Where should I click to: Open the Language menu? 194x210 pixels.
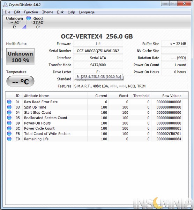click(x=87, y=12)
